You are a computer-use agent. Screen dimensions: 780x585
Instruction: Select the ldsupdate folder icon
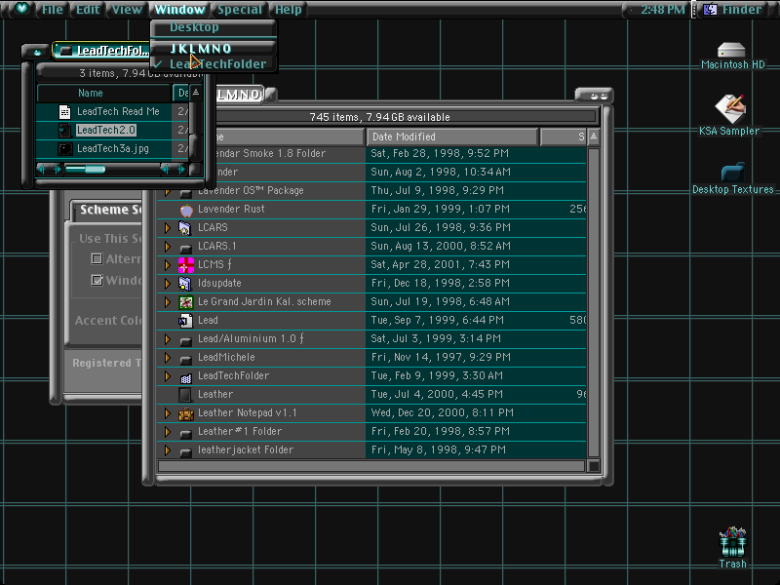click(185, 284)
